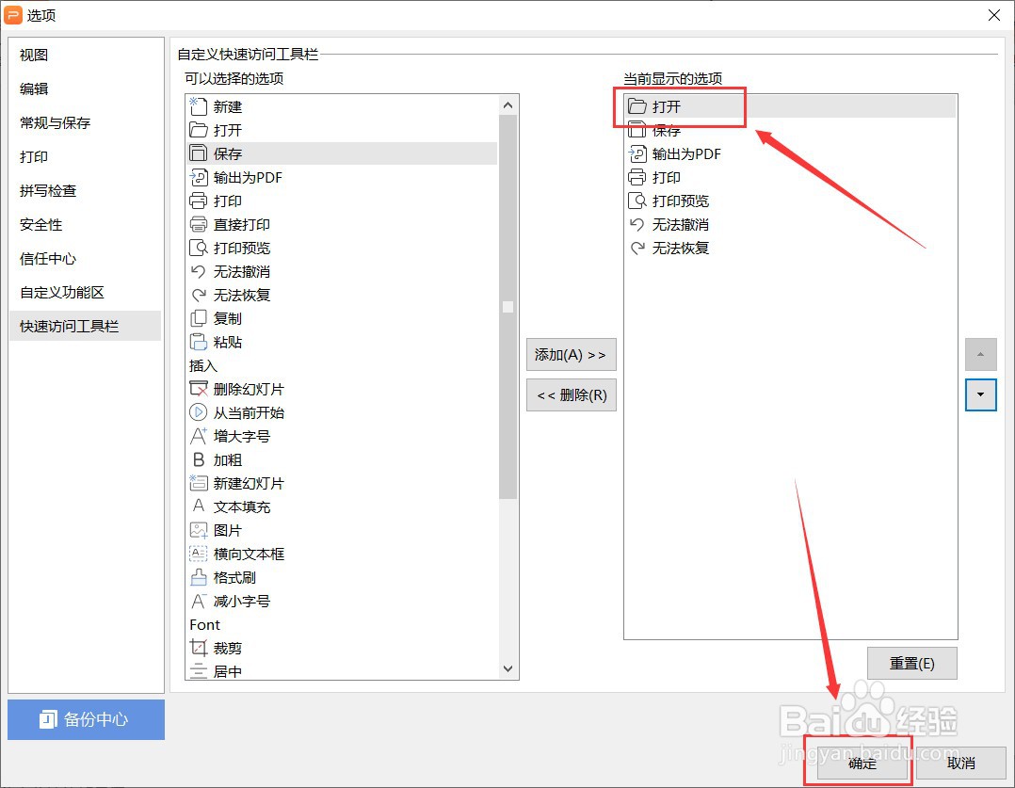Choose the Paste (粘贴) icon
The width and height of the screenshot is (1015, 788).
(x=198, y=342)
